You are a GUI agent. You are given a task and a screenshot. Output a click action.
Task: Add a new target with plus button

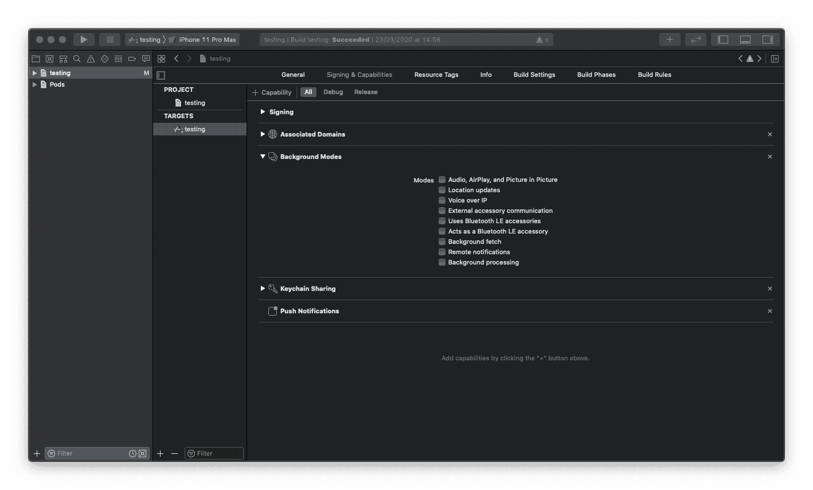pyautogui.click(x=160, y=453)
